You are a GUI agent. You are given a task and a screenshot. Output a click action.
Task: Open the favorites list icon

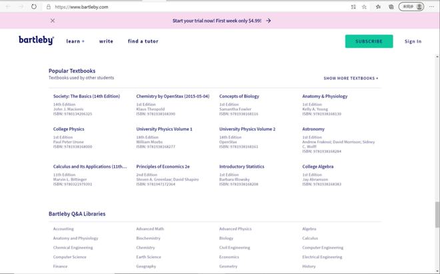378,7
